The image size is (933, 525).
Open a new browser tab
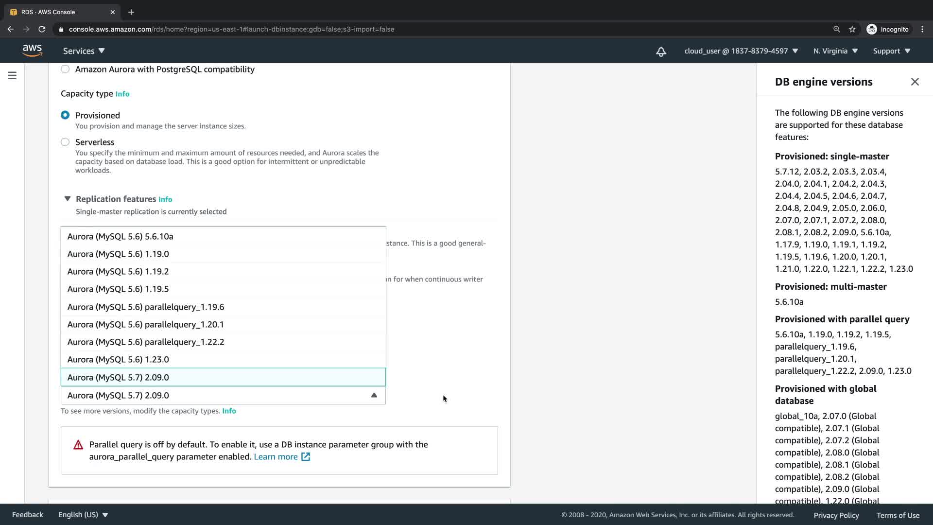coord(131,12)
